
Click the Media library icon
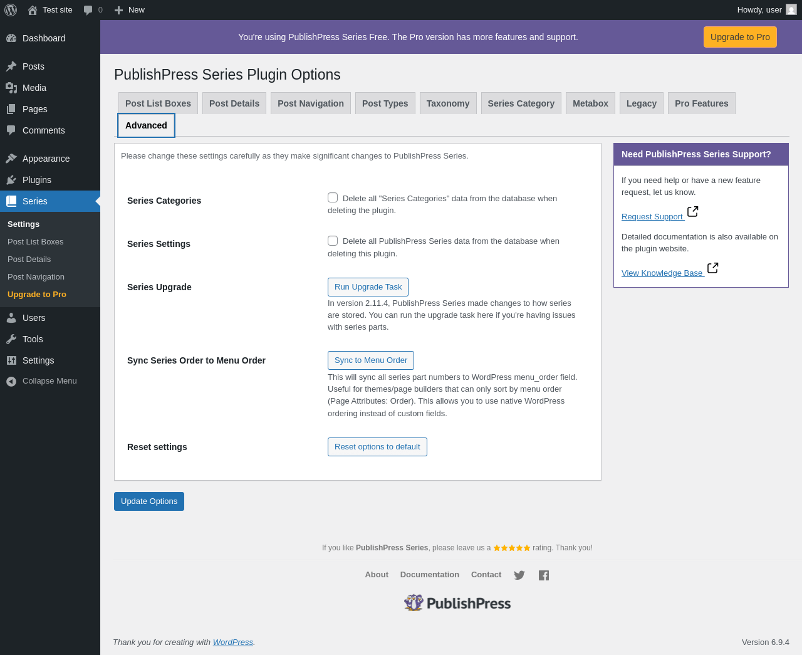[x=11, y=88]
